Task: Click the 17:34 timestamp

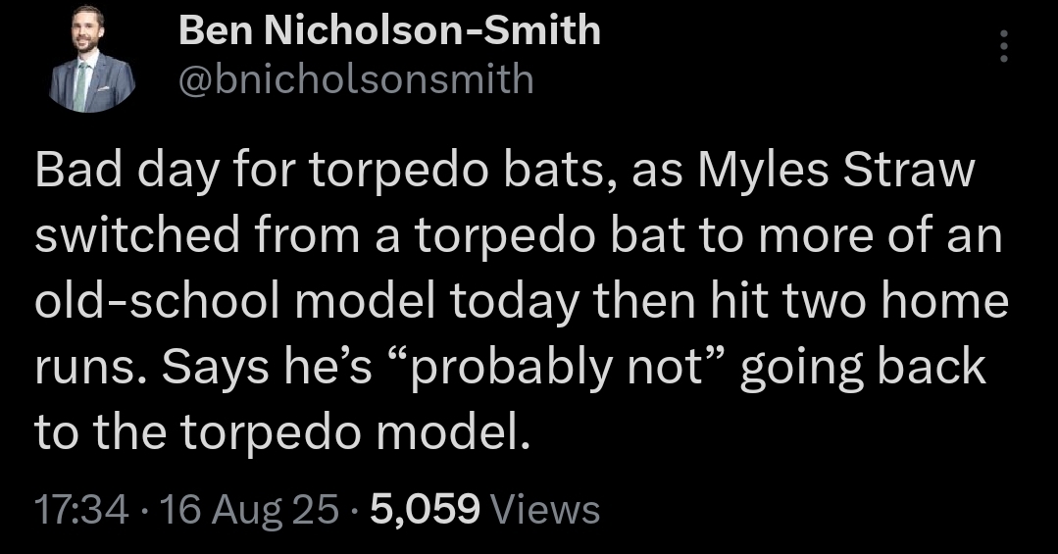Action: coord(80,509)
